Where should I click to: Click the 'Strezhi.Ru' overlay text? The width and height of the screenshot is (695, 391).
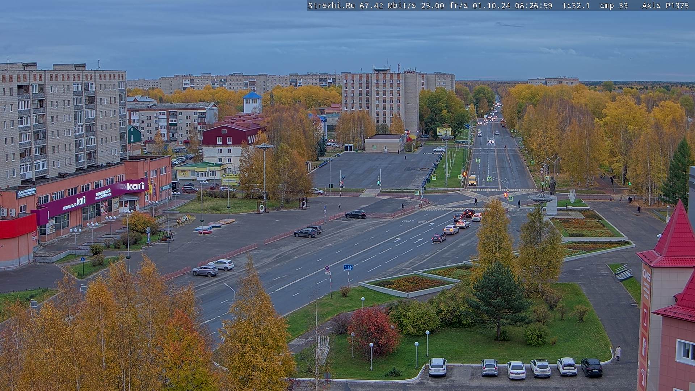click(x=331, y=5)
